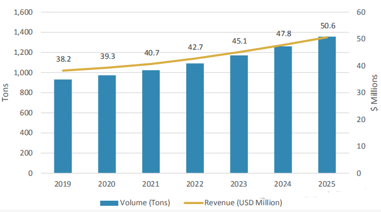This screenshot has height=212, width=381.
Task: Select the 2024 blue bar
Action: click(283, 110)
